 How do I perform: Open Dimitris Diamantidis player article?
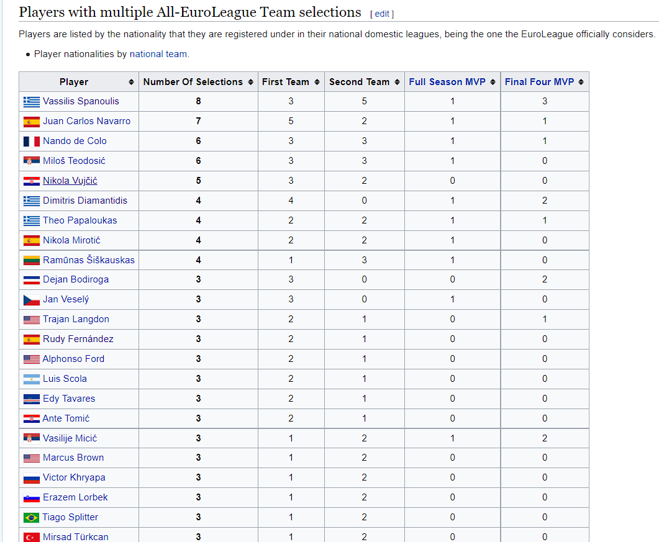[84, 201]
